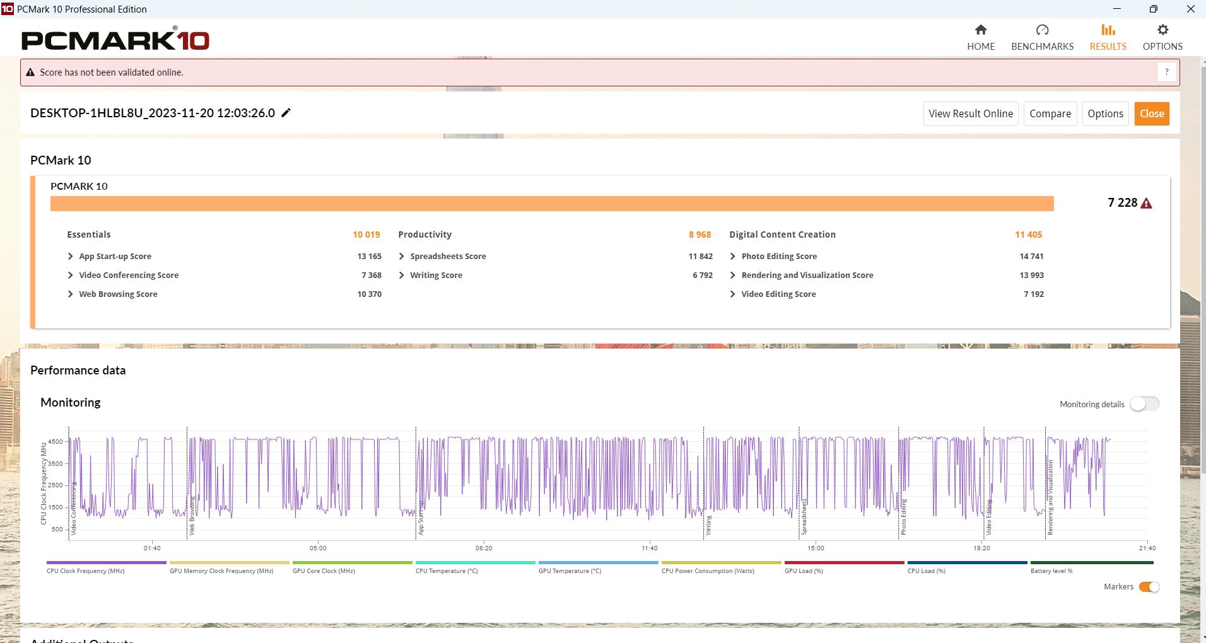Expand the Photo Editing Score row

click(733, 257)
